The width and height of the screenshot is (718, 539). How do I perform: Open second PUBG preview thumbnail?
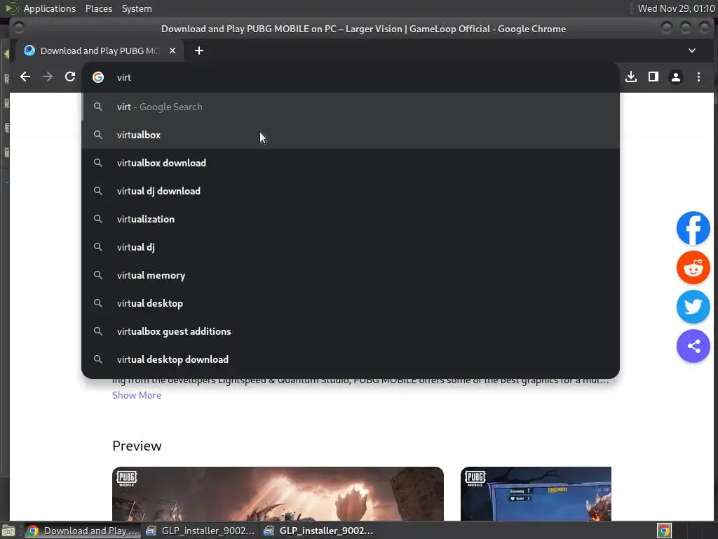pos(536,493)
